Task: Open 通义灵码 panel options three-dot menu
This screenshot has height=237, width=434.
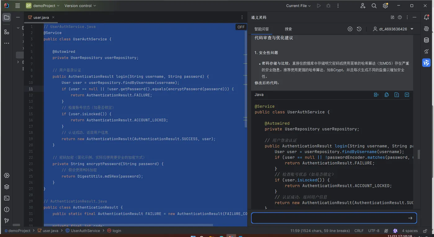Action: point(407,17)
